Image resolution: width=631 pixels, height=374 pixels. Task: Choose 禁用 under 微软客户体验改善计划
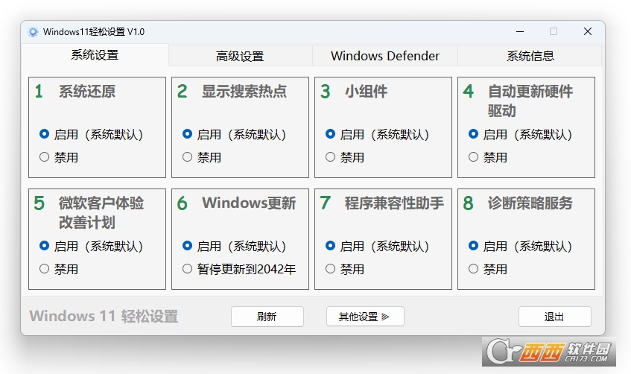tap(59, 268)
